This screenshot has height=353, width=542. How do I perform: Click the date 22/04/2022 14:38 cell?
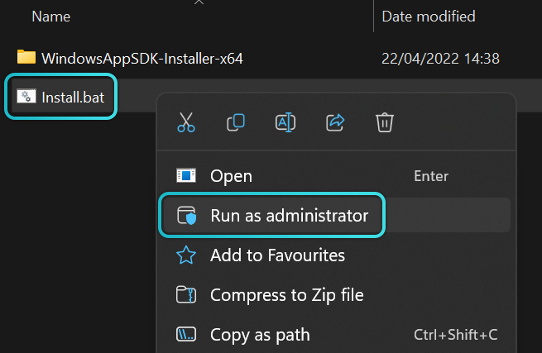tap(440, 59)
